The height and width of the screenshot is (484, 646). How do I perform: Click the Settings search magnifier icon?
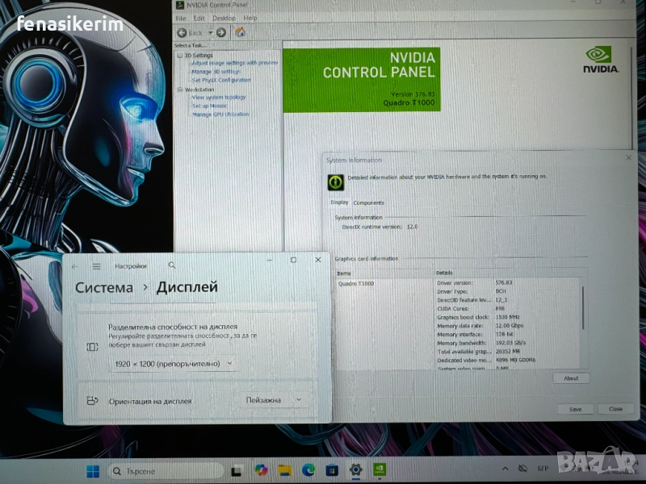(172, 266)
